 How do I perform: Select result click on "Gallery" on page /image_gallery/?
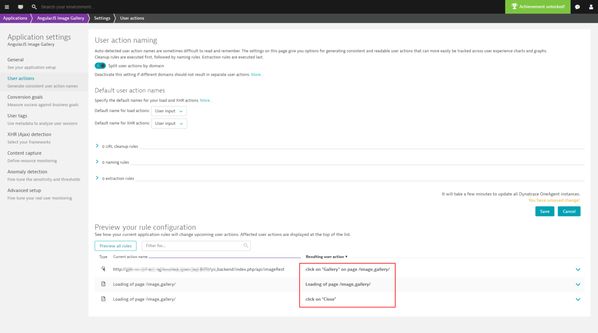[348, 269]
